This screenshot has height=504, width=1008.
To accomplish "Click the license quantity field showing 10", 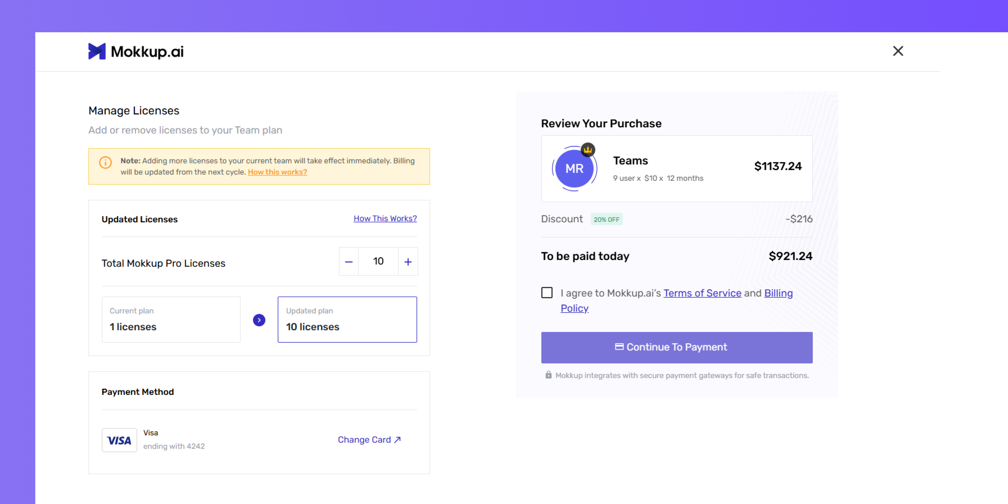I will [378, 261].
